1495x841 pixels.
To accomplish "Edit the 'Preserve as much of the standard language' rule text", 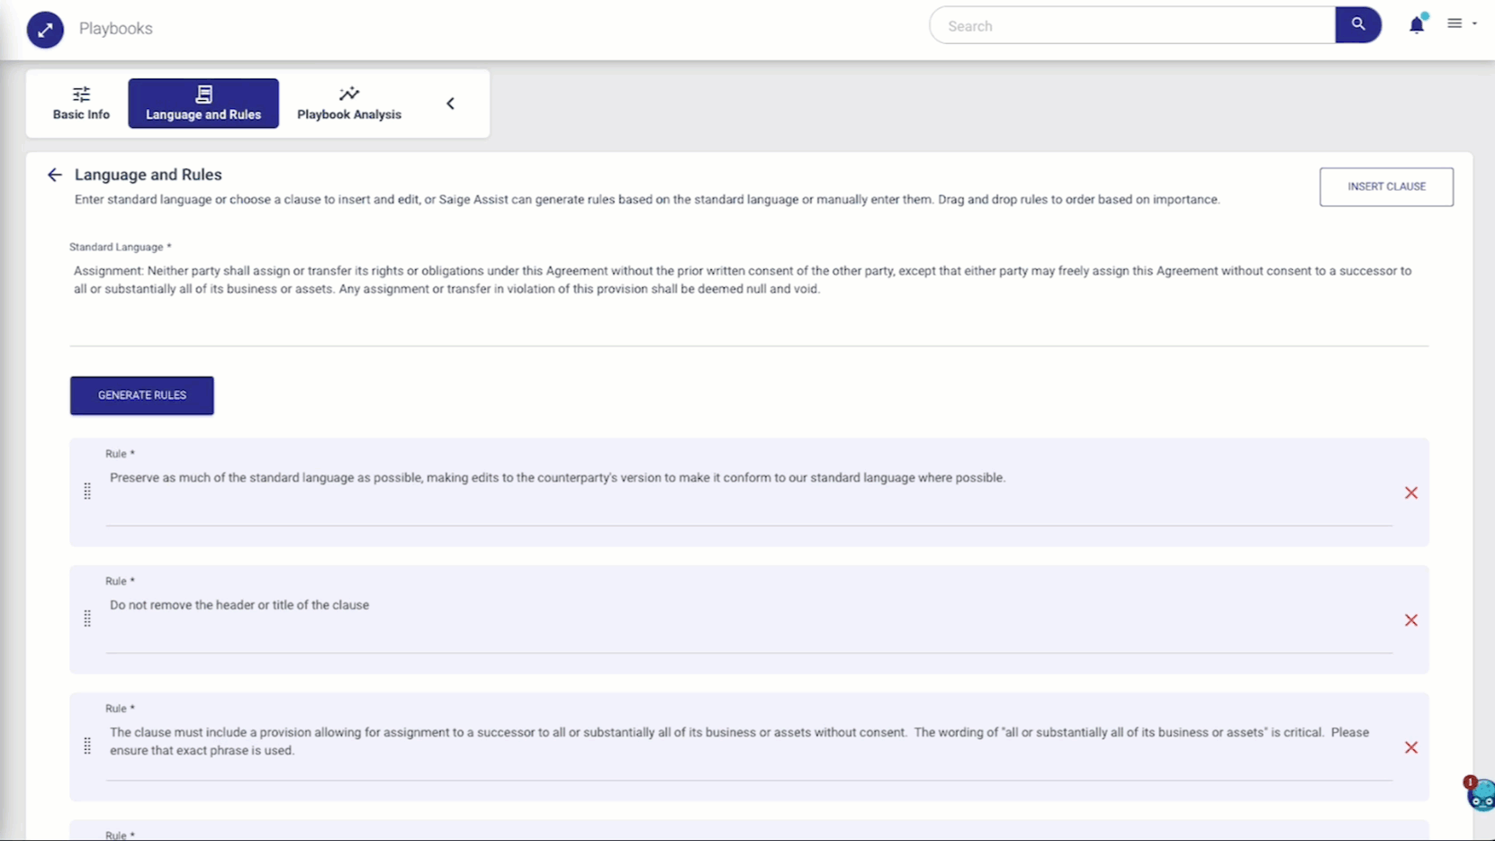I will click(x=749, y=495).
